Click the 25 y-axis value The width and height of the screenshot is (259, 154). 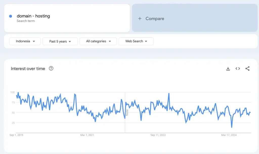coord(13,123)
